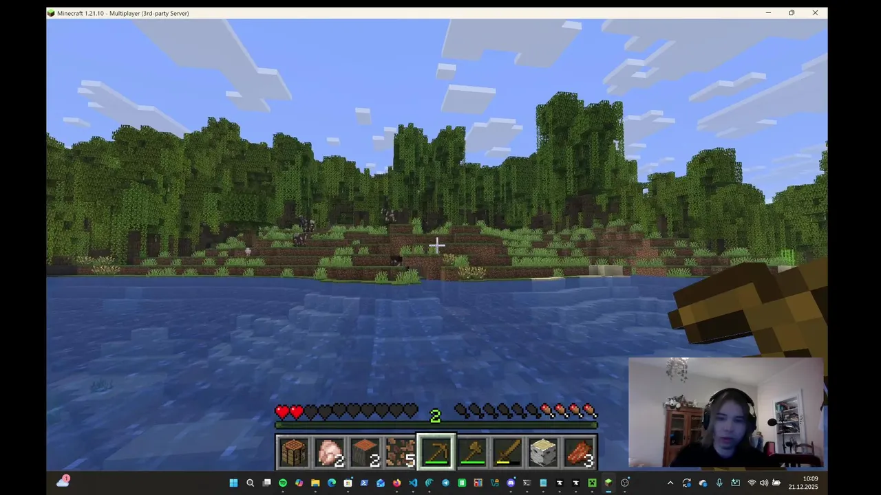Open Copilot from the taskbar
881x495 pixels.
(299, 483)
